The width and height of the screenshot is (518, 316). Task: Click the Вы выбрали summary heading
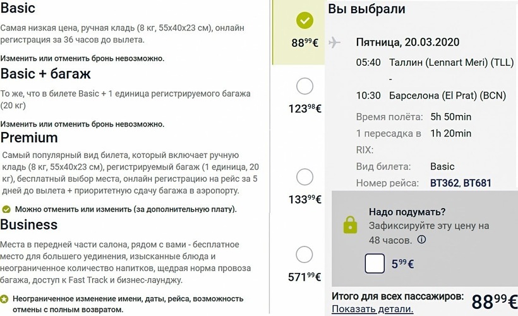[x=366, y=9]
